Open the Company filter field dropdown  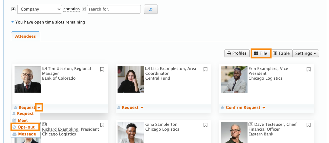coord(39,9)
